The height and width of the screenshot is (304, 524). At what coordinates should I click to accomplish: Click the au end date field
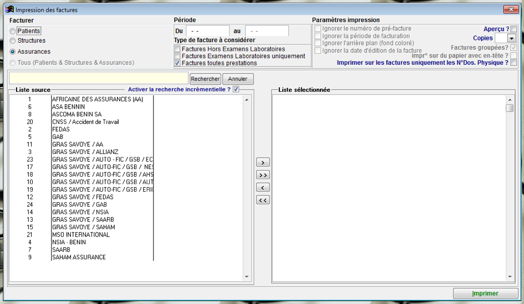267,31
